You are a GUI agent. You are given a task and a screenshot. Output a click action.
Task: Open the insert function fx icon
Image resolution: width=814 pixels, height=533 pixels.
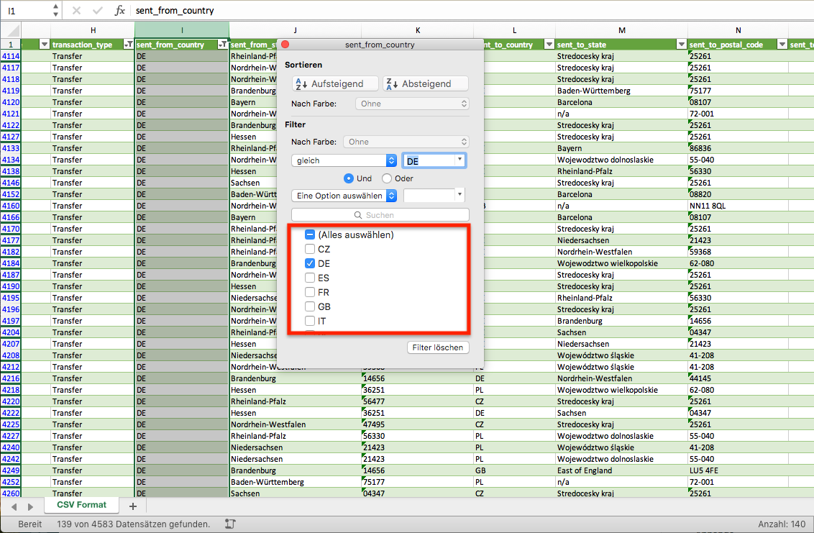(x=119, y=10)
